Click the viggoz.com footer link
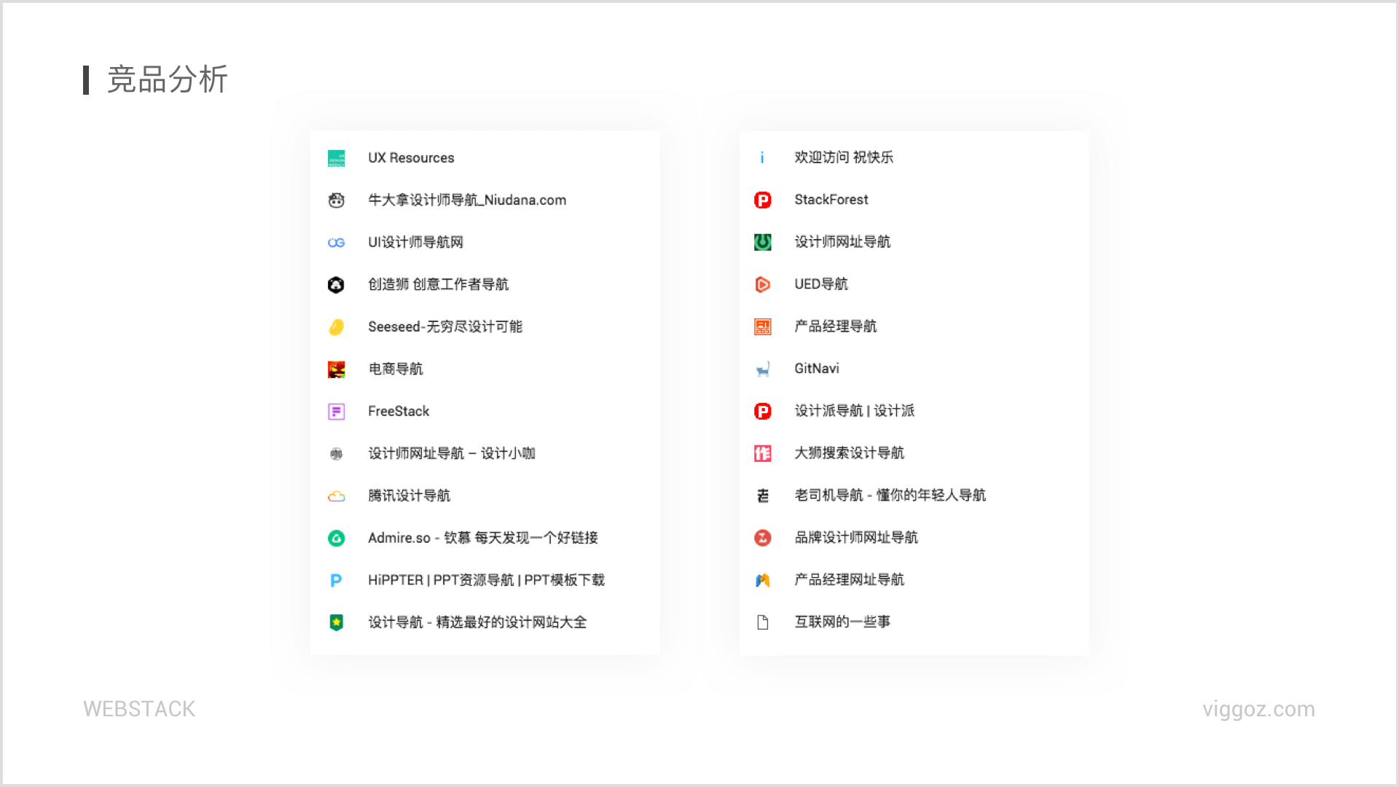Viewport: 1399px width, 787px height. (1258, 709)
